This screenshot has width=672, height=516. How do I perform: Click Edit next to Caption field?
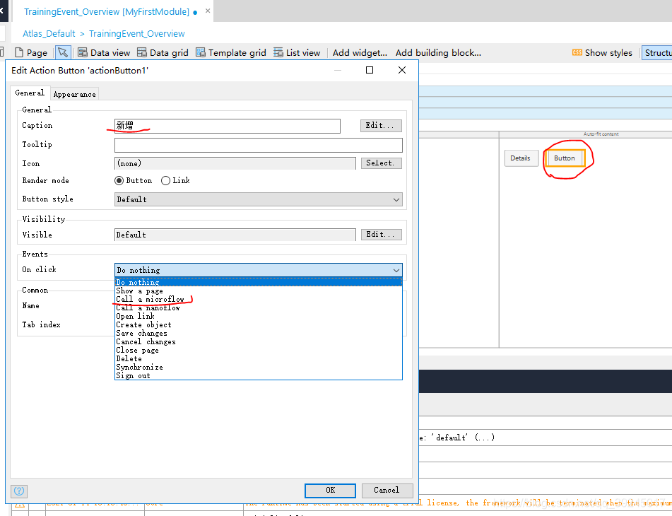click(381, 126)
